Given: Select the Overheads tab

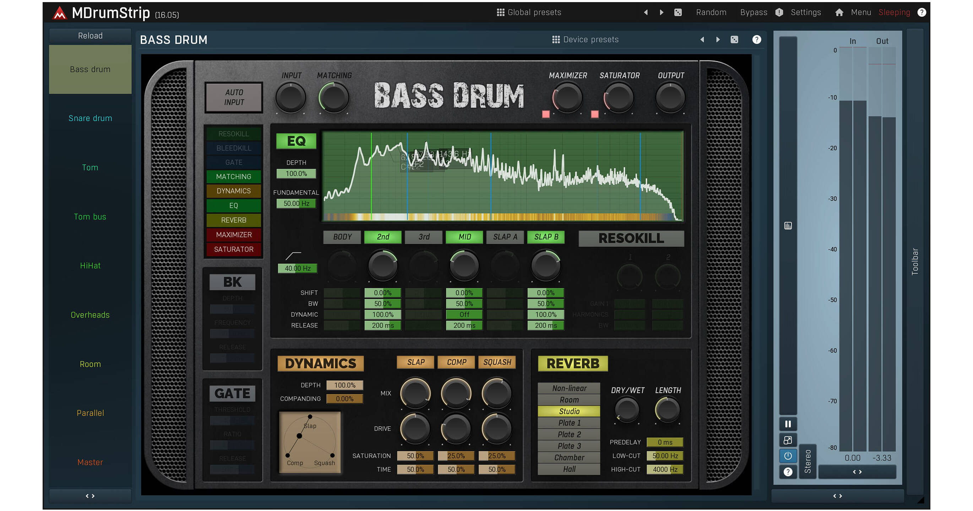Looking at the screenshot, I should point(90,315).
